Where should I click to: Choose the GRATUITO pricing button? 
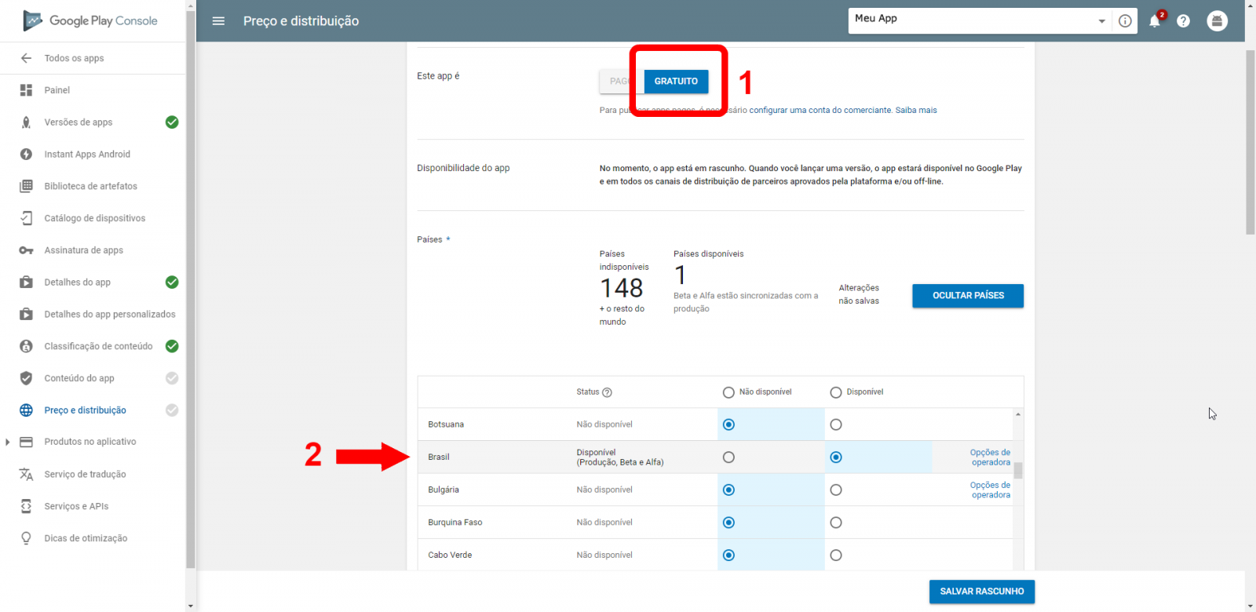click(676, 82)
